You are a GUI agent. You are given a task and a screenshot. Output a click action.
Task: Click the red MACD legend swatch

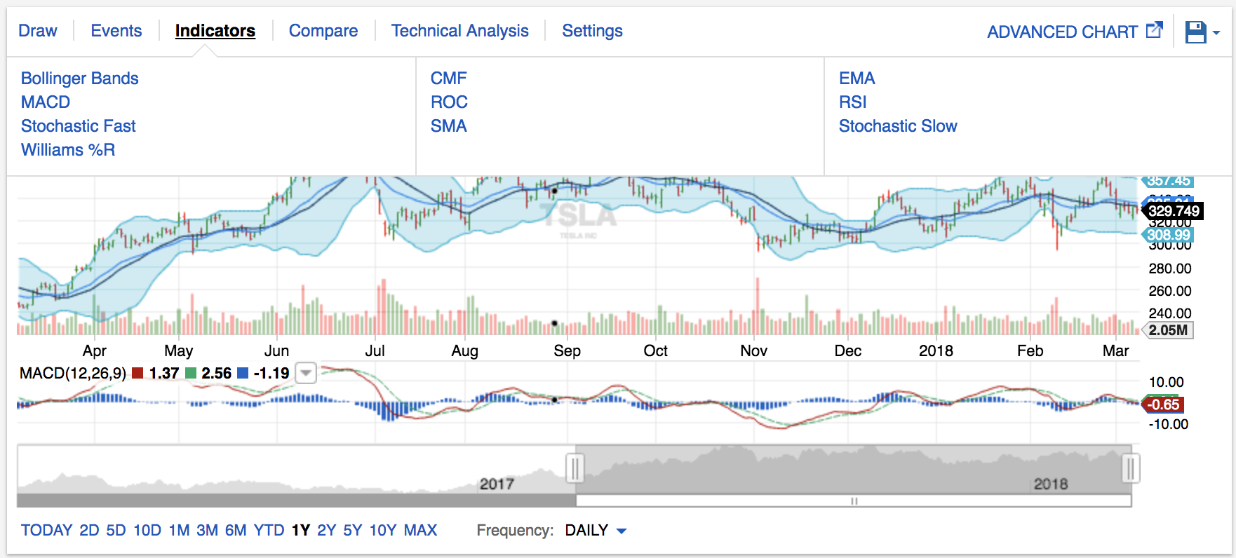coord(137,374)
